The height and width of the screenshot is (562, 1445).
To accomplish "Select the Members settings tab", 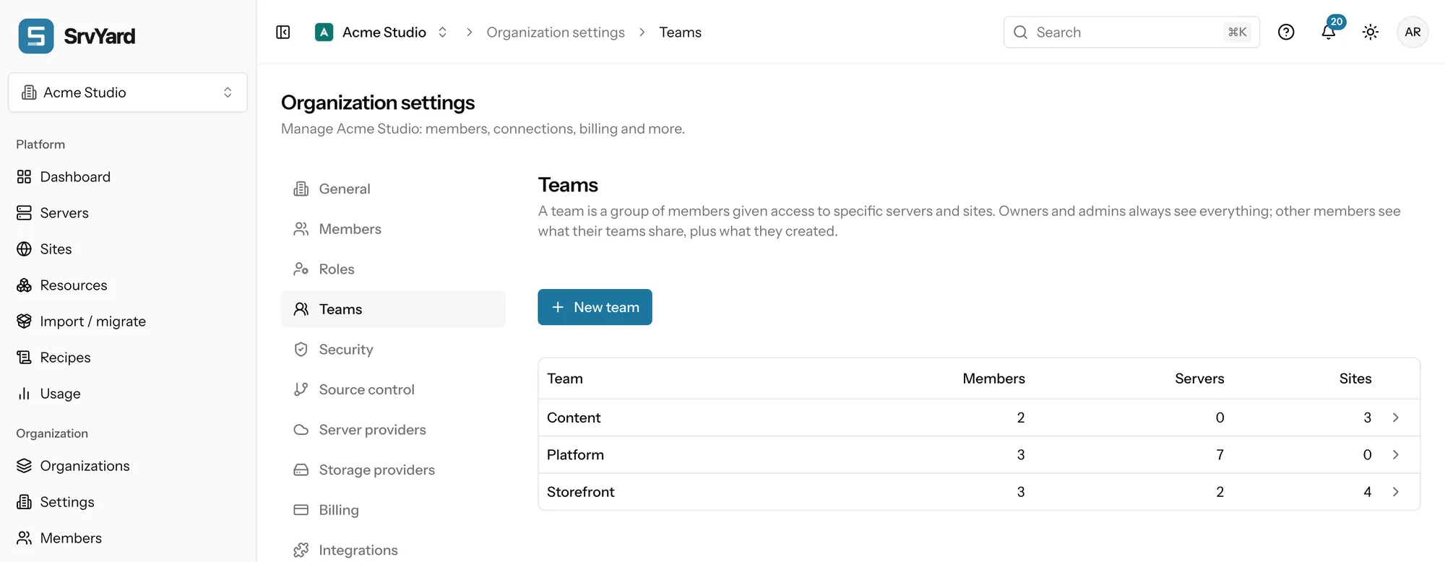I will tap(393, 229).
